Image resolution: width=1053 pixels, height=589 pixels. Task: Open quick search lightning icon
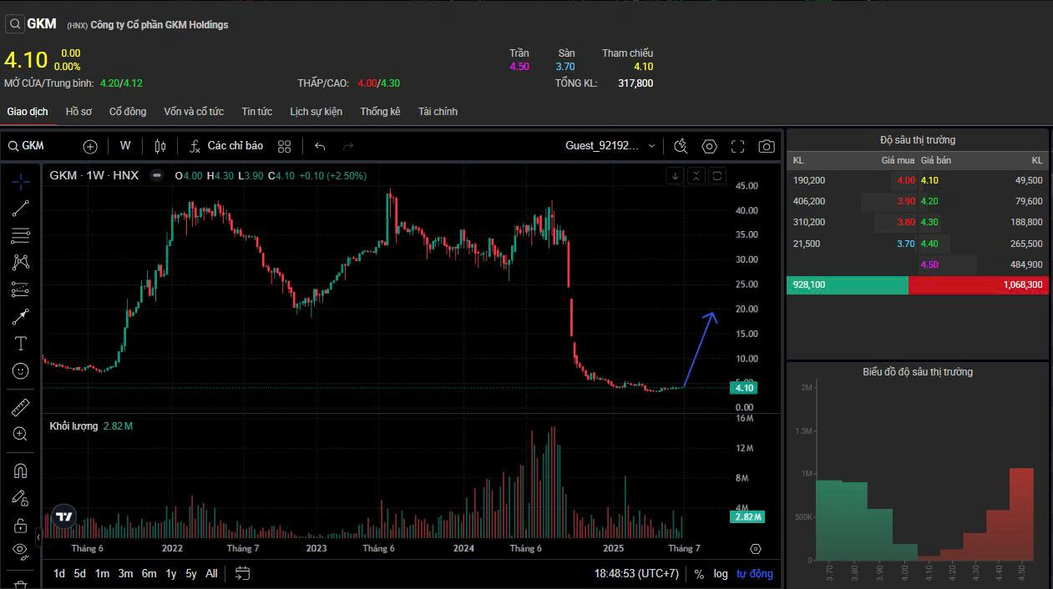tap(681, 146)
